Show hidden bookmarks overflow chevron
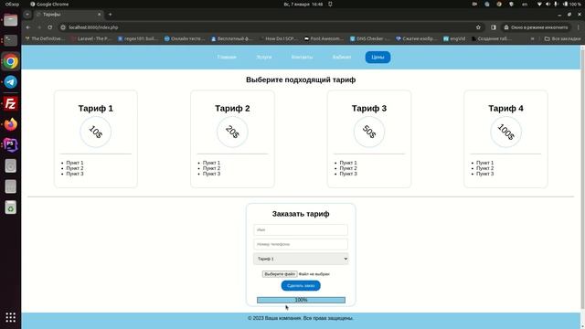The height and width of the screenshot is (329, 585). (532, 38)
